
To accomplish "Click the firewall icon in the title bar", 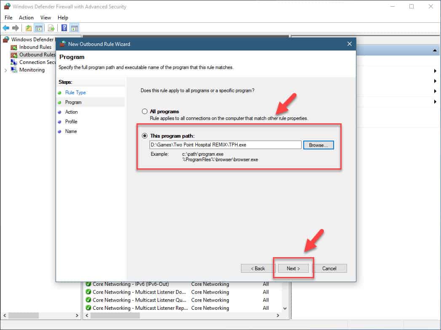I will (x=7, y=6).
